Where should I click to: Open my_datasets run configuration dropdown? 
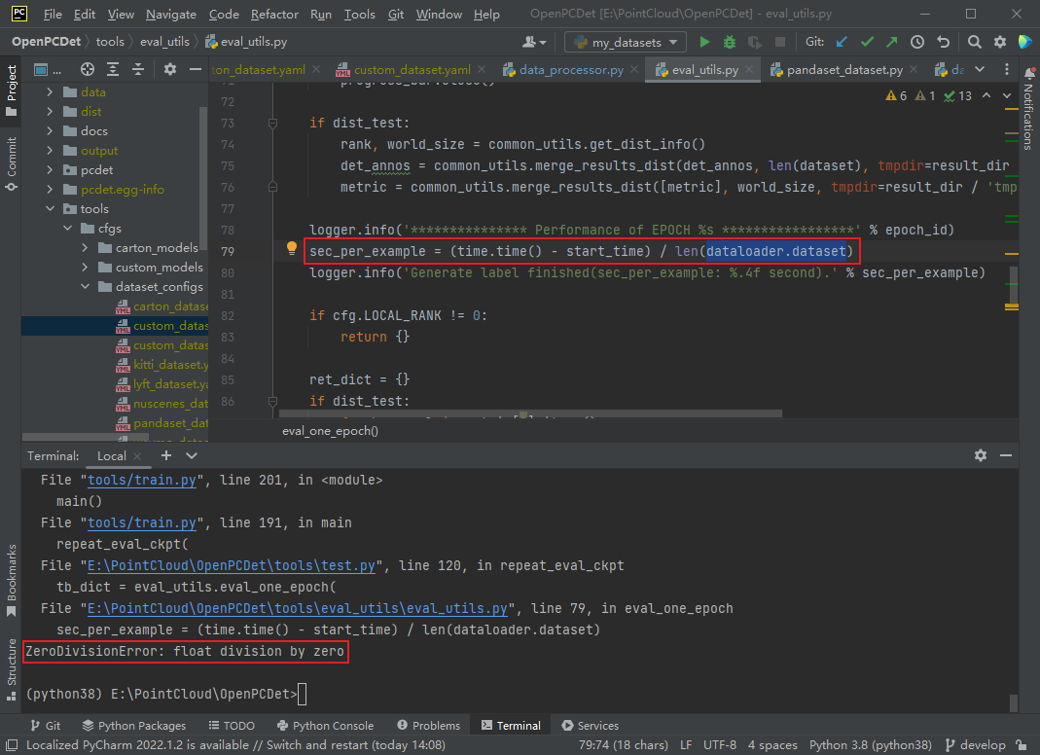(625, 42)
